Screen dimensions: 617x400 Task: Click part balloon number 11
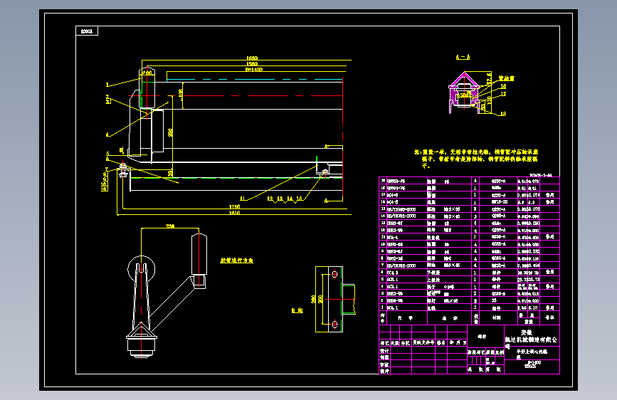coord(243,199)
